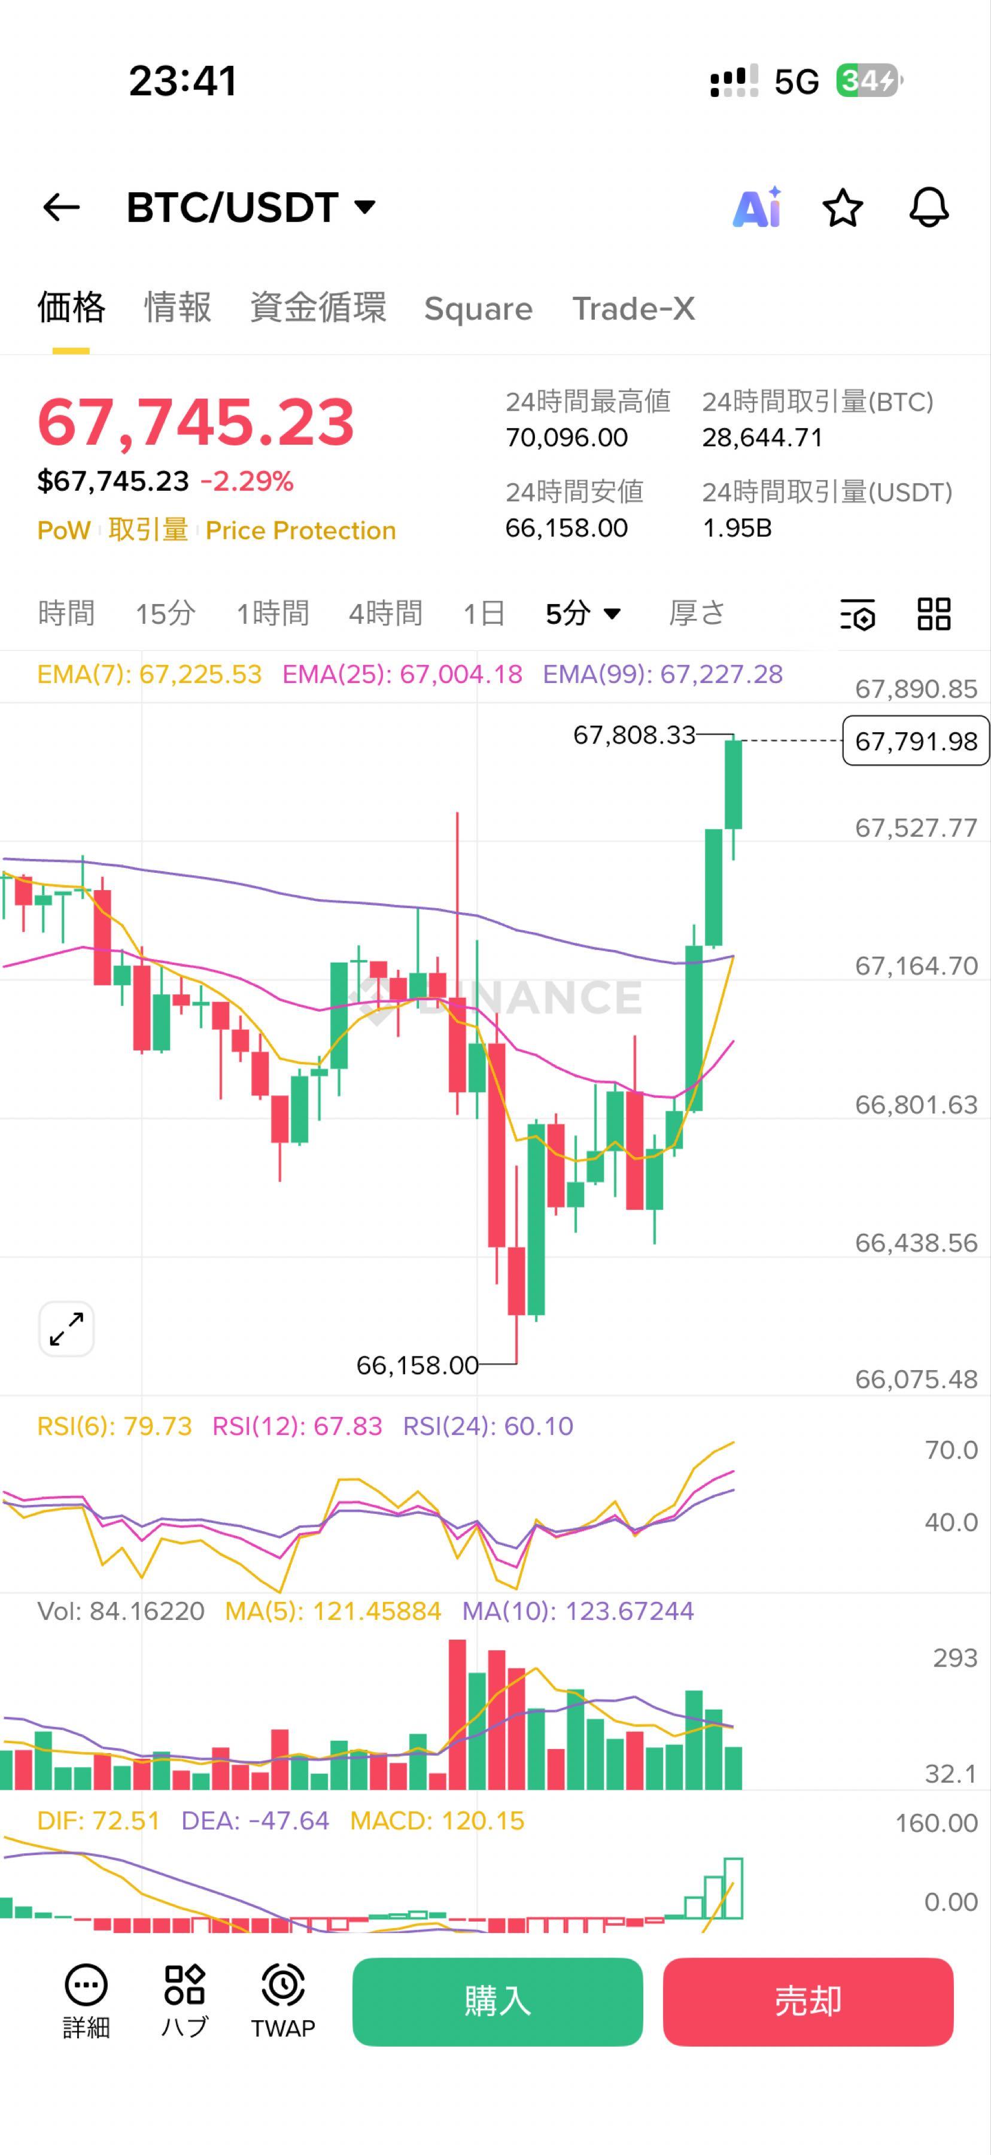The height and width of the screenshot is (2155, 991).
Task: Tap the green 購入 buy button
Action: tap(497, 2001)
